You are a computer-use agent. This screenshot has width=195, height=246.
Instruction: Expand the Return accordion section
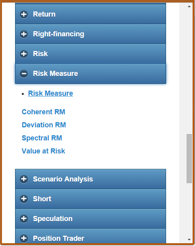[x=91, y=14]
